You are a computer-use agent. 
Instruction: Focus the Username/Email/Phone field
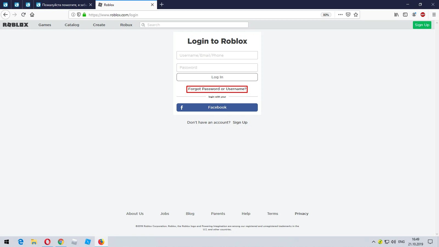point(217,55)
